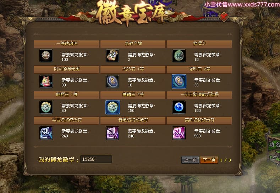
Task: Click the 上一页 previous page button
Action: (x=190, y=160)
